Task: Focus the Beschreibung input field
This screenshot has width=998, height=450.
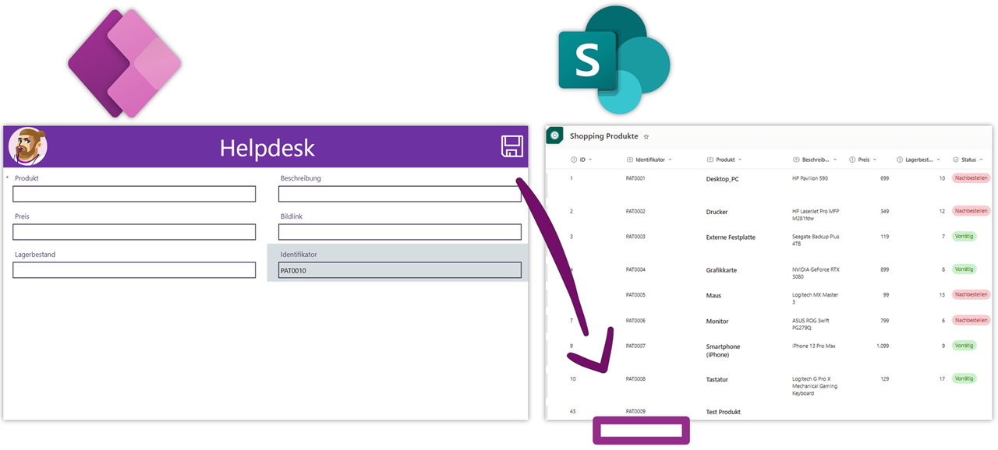Action: 400,194
